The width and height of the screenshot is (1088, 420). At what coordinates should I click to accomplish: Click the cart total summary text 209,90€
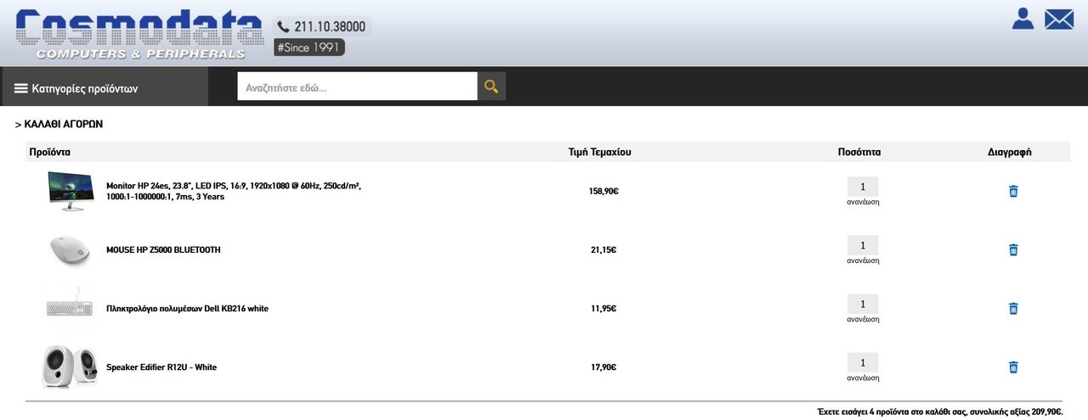pos(940,412)
